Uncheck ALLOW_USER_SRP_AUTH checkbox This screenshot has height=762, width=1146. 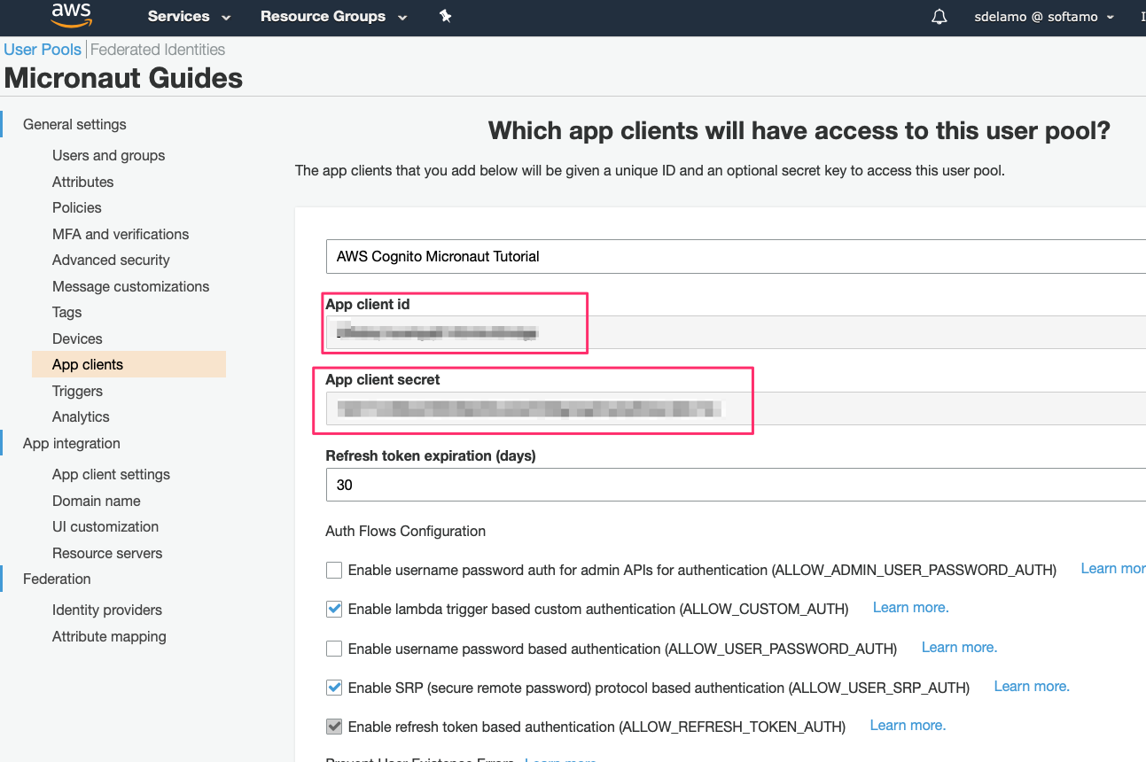tap(334, 688)
